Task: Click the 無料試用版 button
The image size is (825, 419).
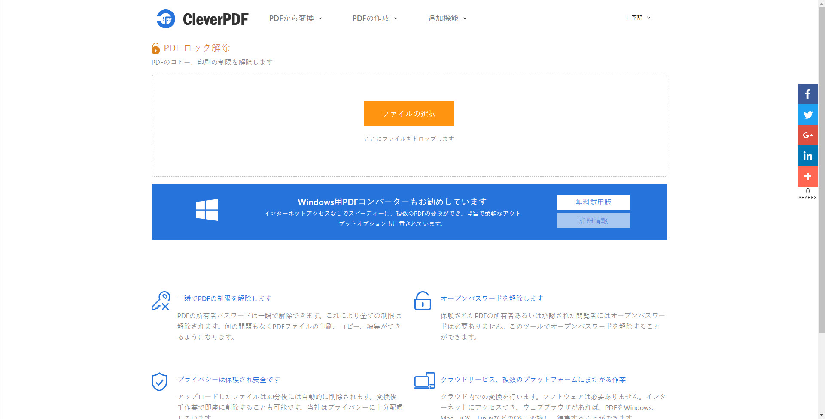Action: [593, 202]
